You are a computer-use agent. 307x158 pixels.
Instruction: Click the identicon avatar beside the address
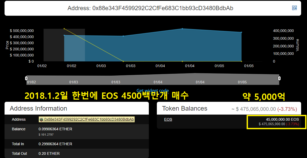[x=41, y=119]
